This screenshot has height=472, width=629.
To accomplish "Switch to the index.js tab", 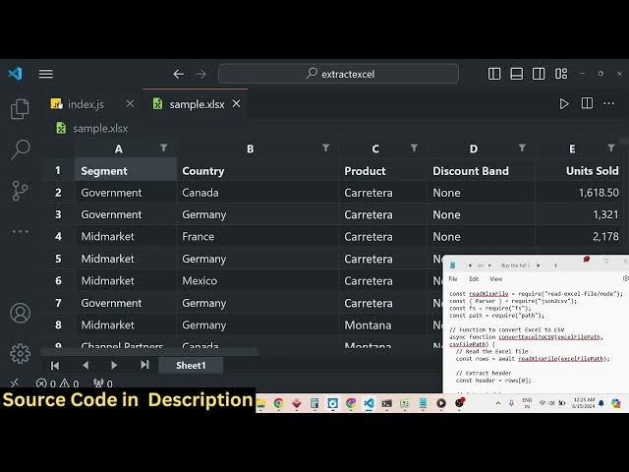I will (x=86, y=104).
